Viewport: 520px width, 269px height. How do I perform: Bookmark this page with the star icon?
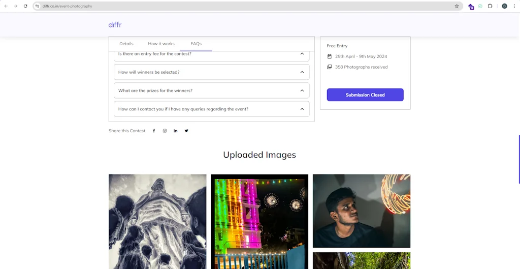tap(457, 6)
